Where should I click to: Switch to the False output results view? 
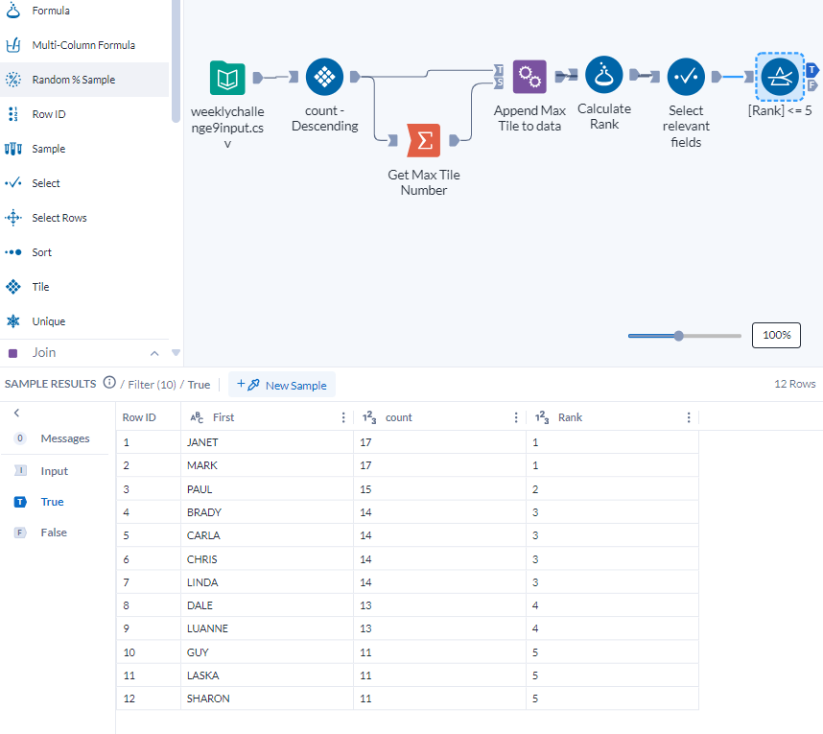click(53, 532)
